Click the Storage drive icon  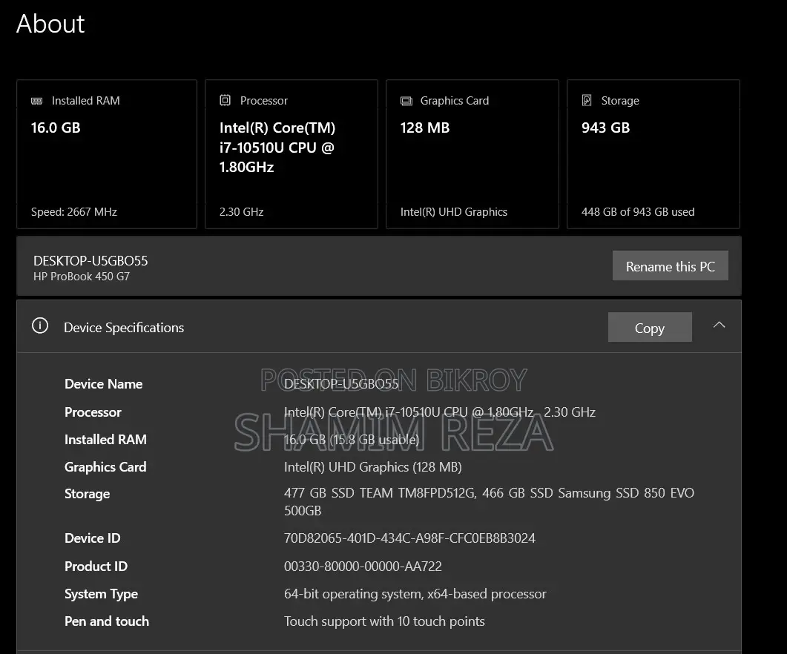586,100
